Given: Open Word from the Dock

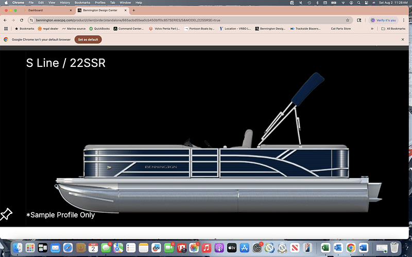Looking at the screenshot, I should tap(364, 248).
